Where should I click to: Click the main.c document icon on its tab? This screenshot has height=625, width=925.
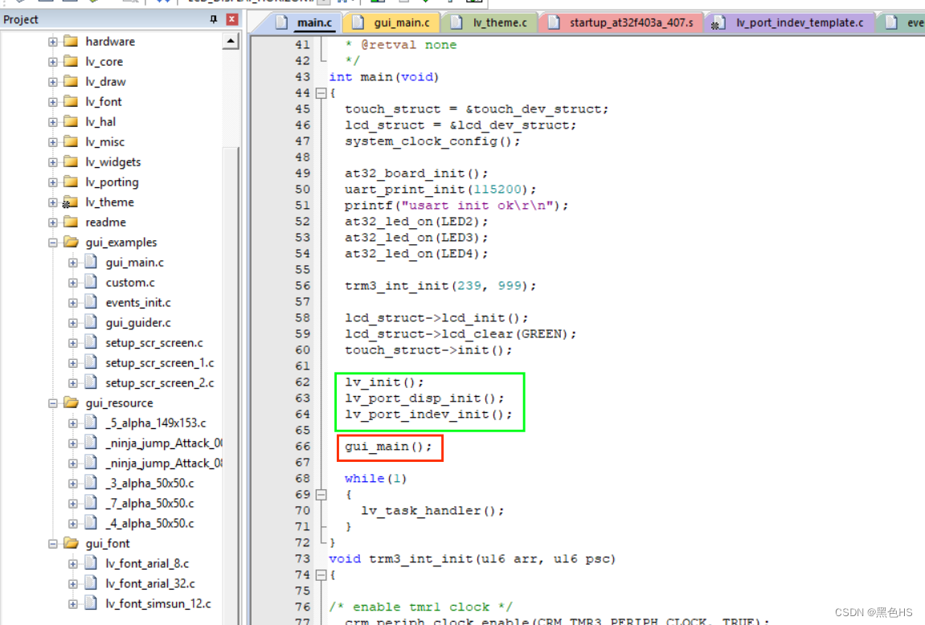coord(280,22)
